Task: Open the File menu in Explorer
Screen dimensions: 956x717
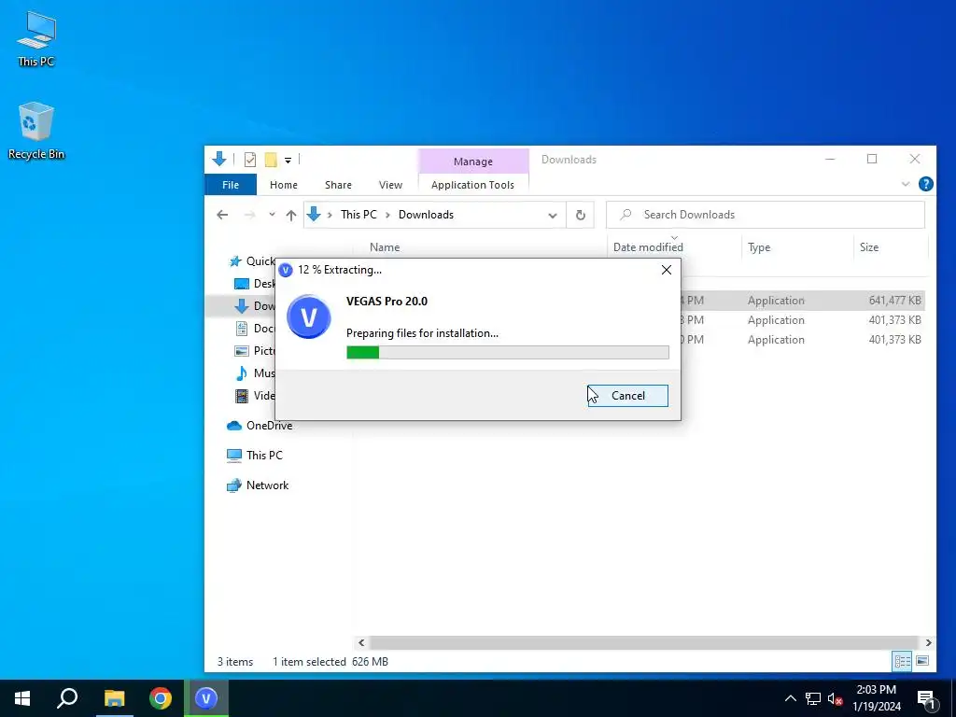Action: (231, 185)
